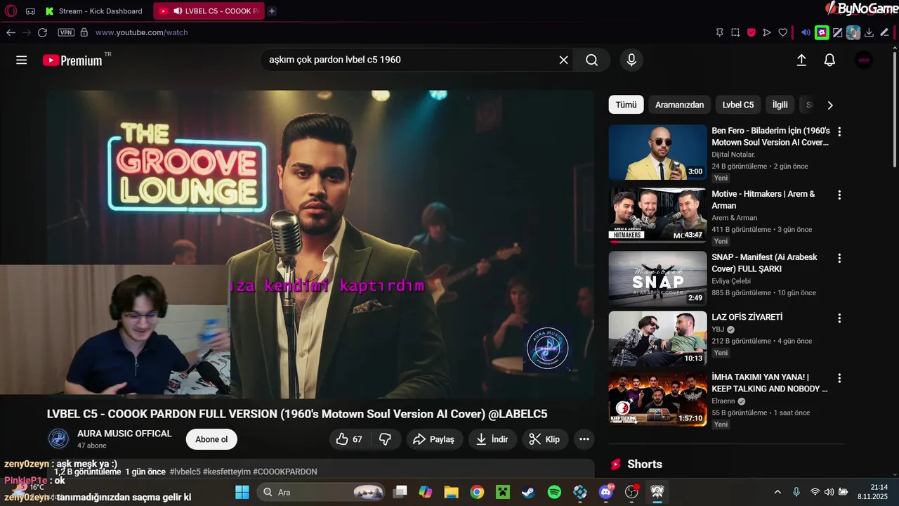Start voice search with microphone icon
899x506 pixels.
click(631, 60)
